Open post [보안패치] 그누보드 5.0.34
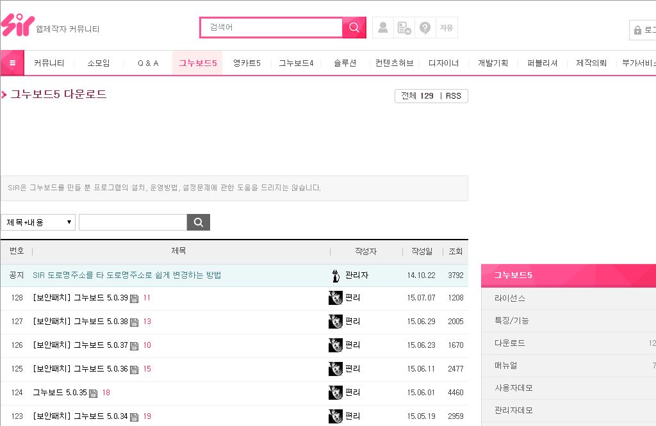 pos(80,416)
